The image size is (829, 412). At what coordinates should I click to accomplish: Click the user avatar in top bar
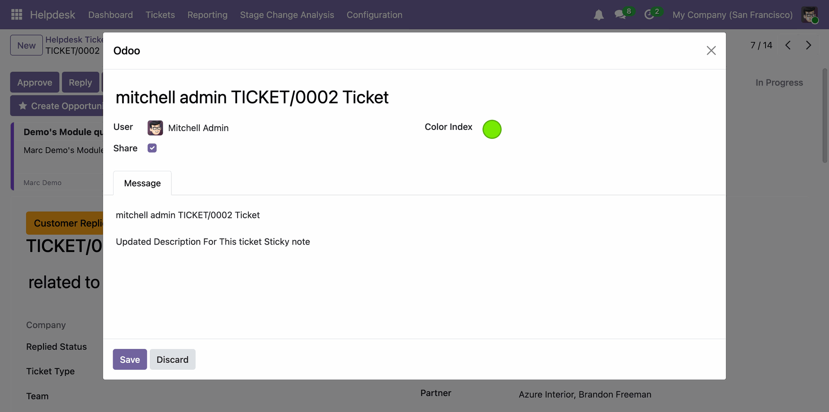click(x=809, y=15)
